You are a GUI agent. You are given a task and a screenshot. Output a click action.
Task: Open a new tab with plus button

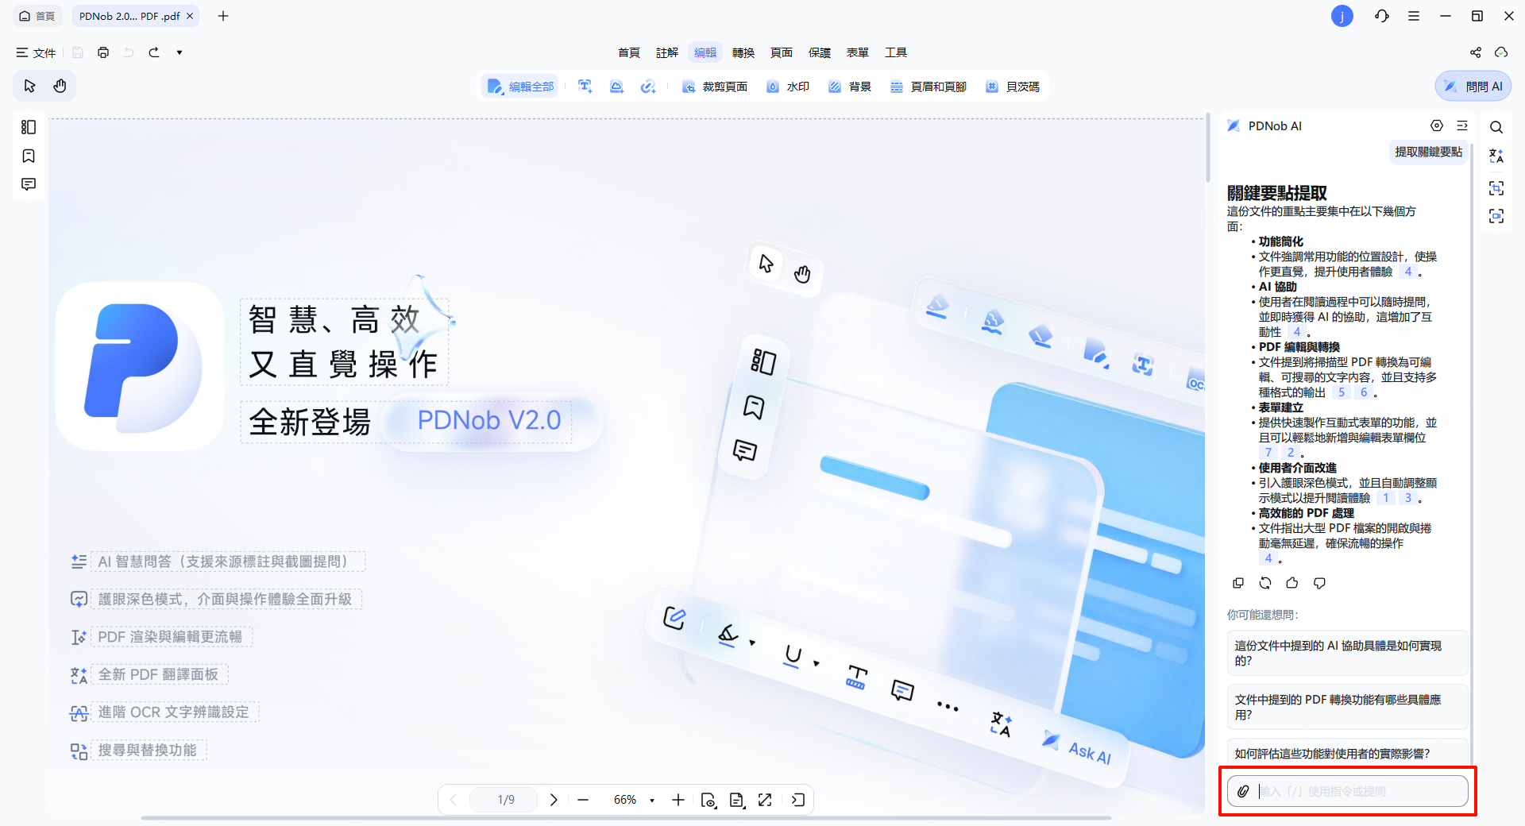pos(223,16)
